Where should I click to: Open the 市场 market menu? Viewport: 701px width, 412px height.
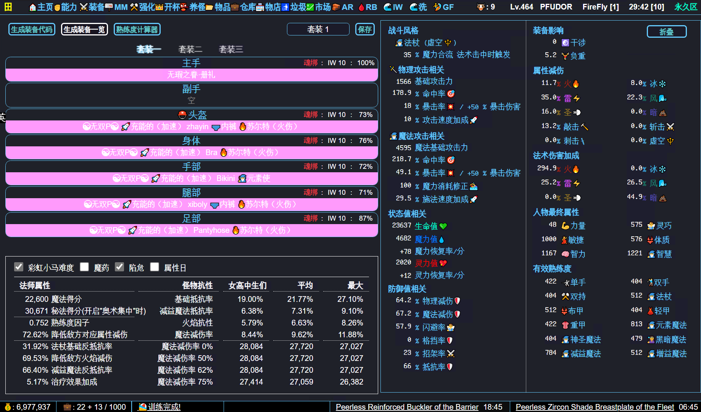click(x=319, y=7)
